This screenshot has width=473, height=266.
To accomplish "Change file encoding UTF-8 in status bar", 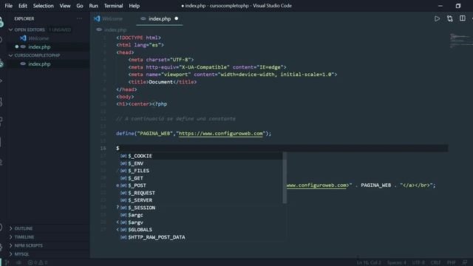I will pyautogui.click(x=418, y=263).
